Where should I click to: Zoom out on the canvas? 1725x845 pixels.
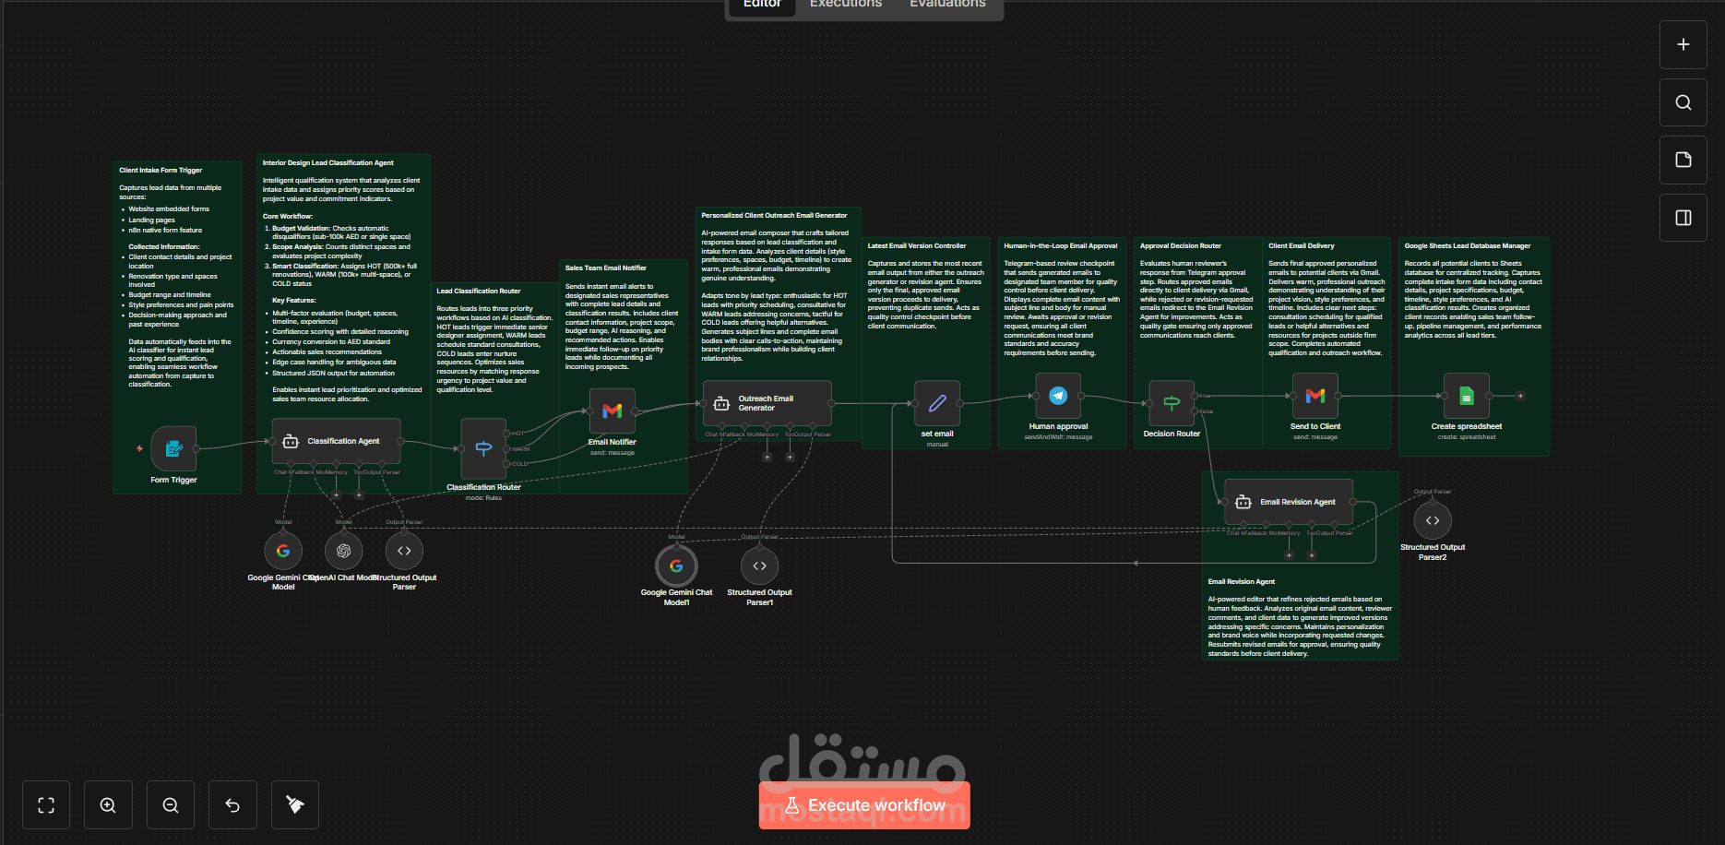171,805
